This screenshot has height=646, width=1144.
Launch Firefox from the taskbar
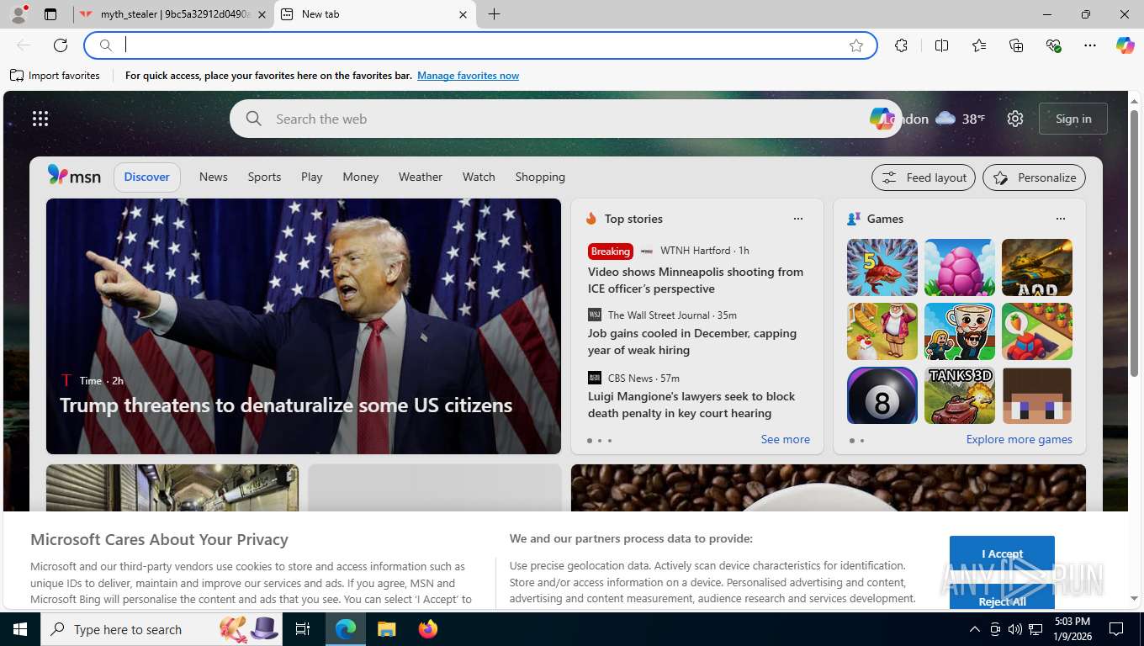(x=428, y=629)
